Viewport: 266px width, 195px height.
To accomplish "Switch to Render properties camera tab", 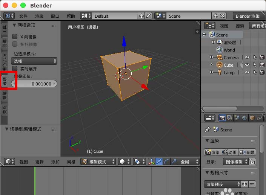I will coord(222,118).
